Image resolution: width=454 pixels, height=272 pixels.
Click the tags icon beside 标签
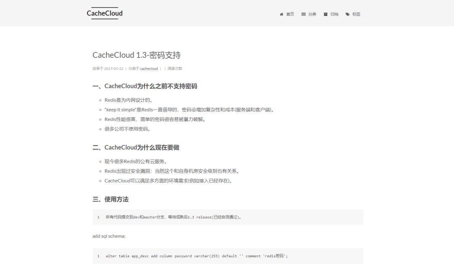coord(348,14)
